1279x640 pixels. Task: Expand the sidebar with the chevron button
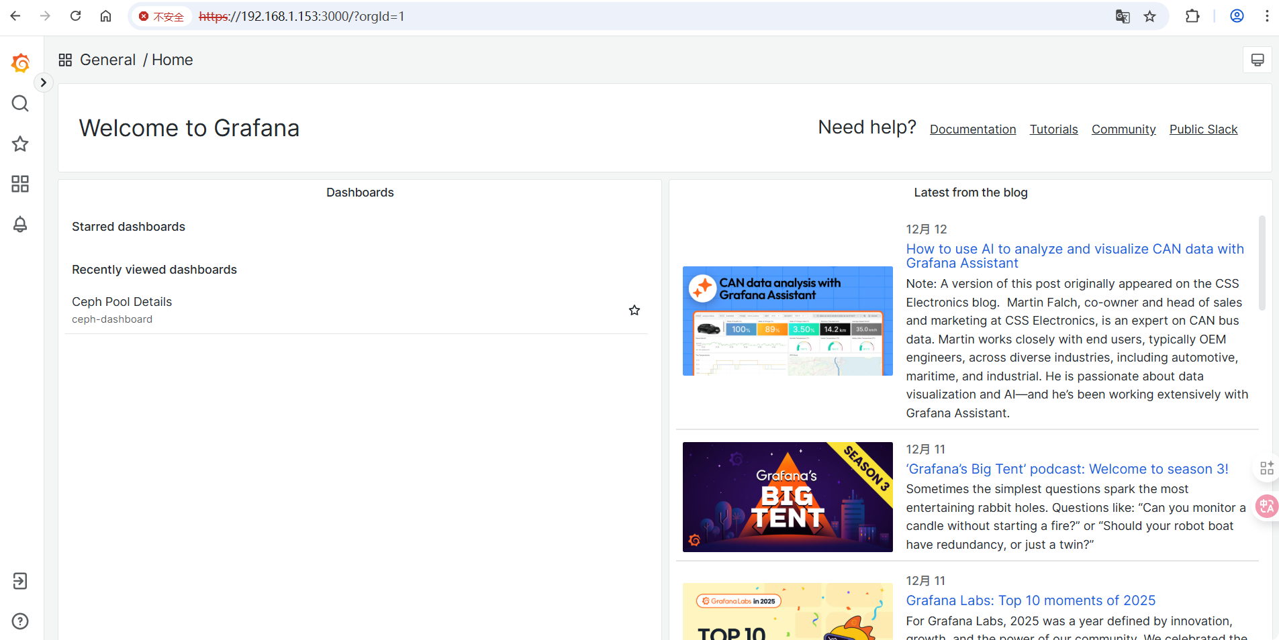(44, 83)
